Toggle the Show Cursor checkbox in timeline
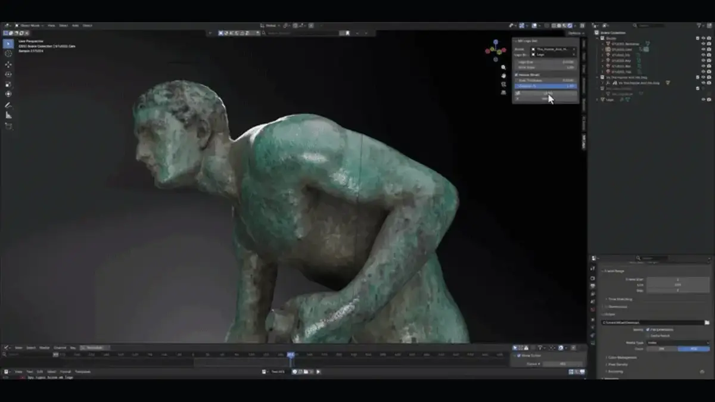715x402 pixels. point(519,356)
